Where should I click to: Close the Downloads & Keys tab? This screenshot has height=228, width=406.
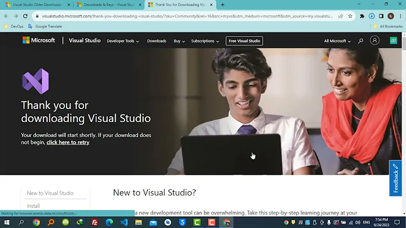[x=140, y=5]
